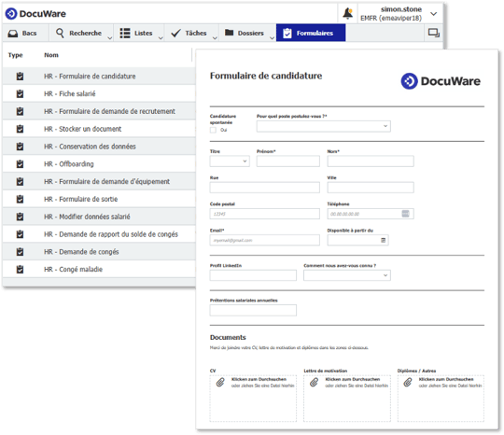
Task: Click the DocuWare logo on the form
Action: point(441,81)
